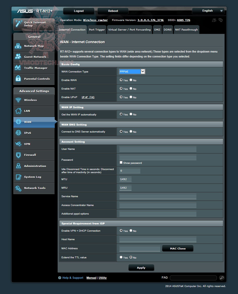Image resolution: width=238 pixels, height=294 pixels.
Task: Click the Idle Disconnect Time field
Action: 130,171
